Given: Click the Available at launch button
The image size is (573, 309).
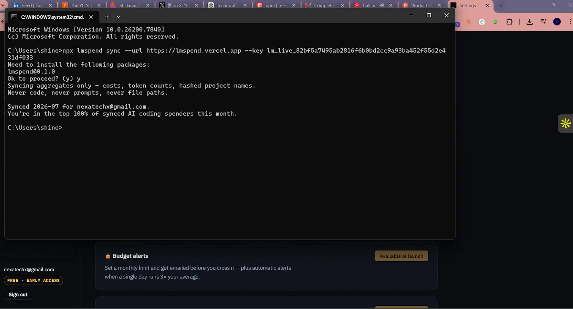Looking at the screenshot, I should pos(401,256).
